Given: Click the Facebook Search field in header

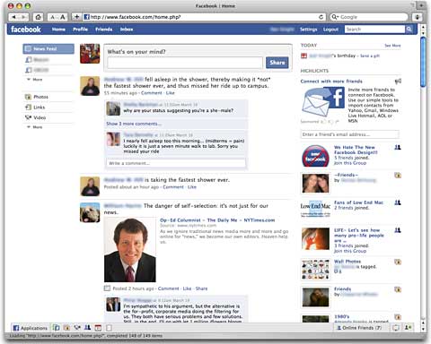Looking at the screenshot, I should (374, 30).
